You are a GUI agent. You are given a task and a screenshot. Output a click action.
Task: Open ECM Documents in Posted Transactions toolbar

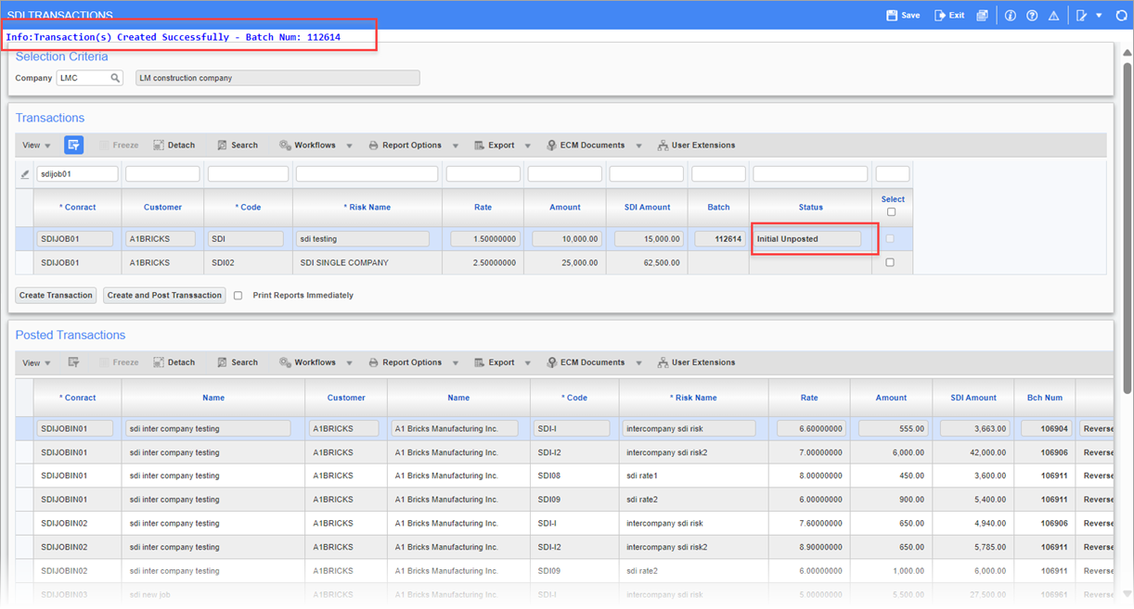(586, 362)
